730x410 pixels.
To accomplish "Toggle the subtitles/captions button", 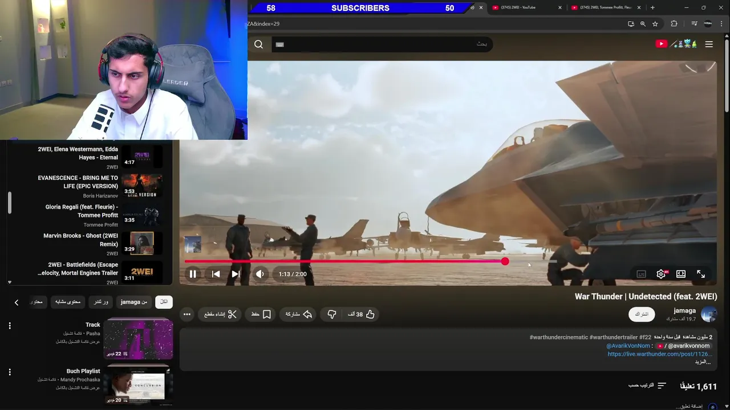I will tap(641, 274).
